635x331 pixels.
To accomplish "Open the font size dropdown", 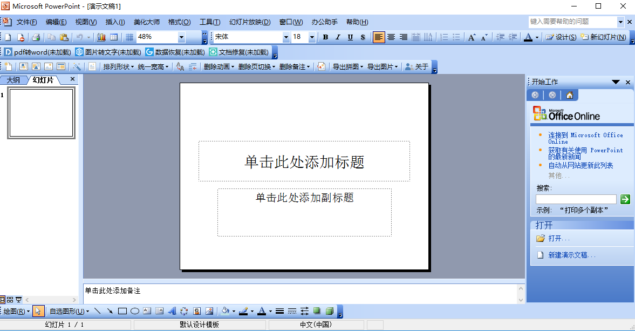I will [x=312, y=37].
